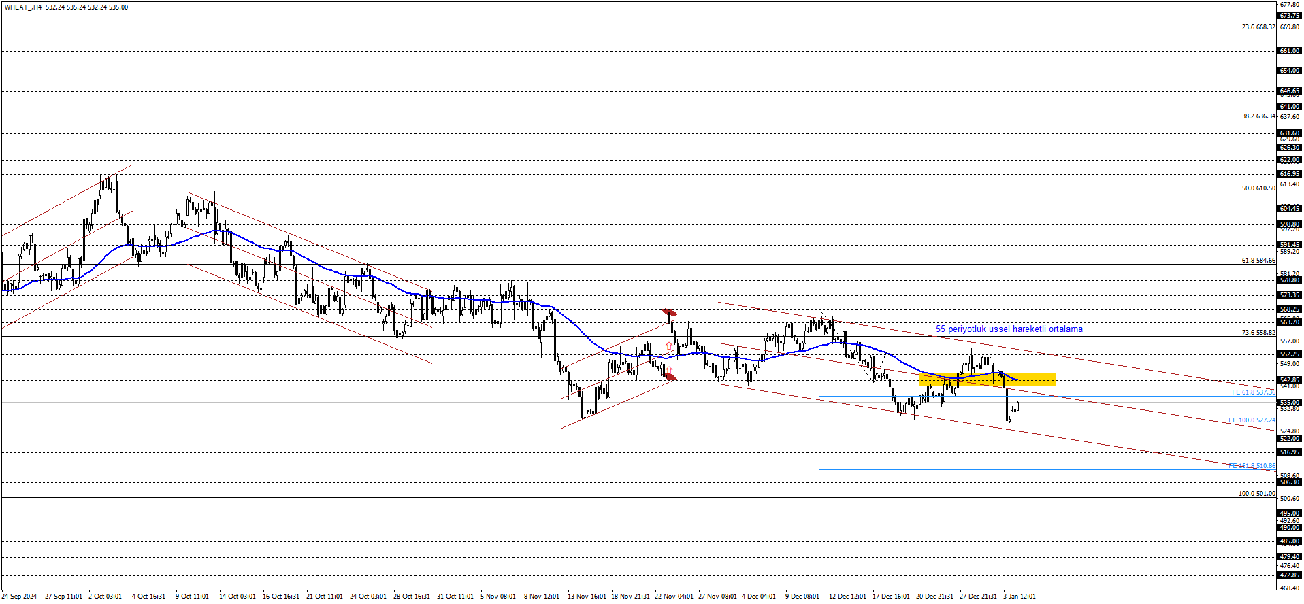
Task: Click the 516.95 price level tag
Action: coord(1290,452)
